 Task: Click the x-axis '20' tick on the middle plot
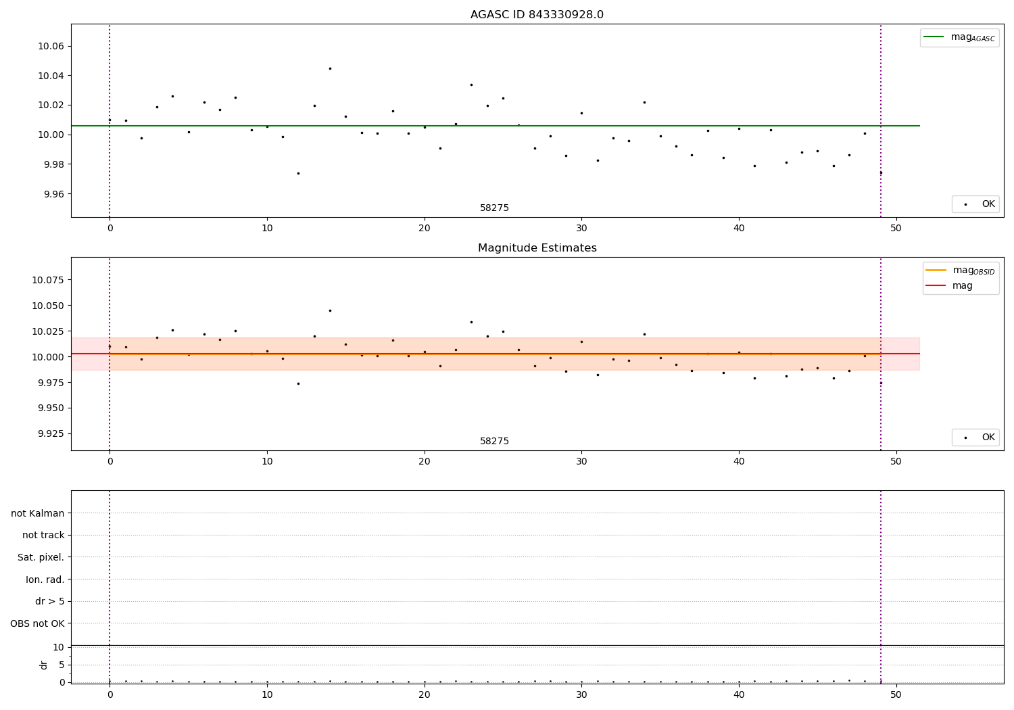coord(425,462)
